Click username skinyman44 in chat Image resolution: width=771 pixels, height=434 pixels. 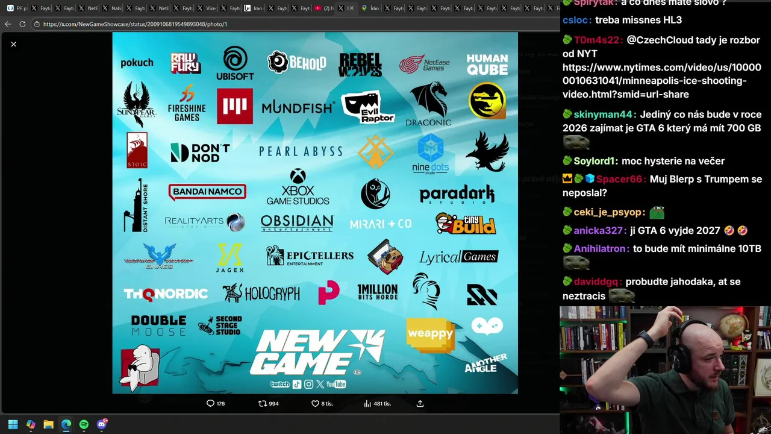tap(602, 115)
